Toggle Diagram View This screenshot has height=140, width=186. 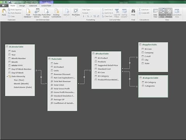[x=162, y=13]
